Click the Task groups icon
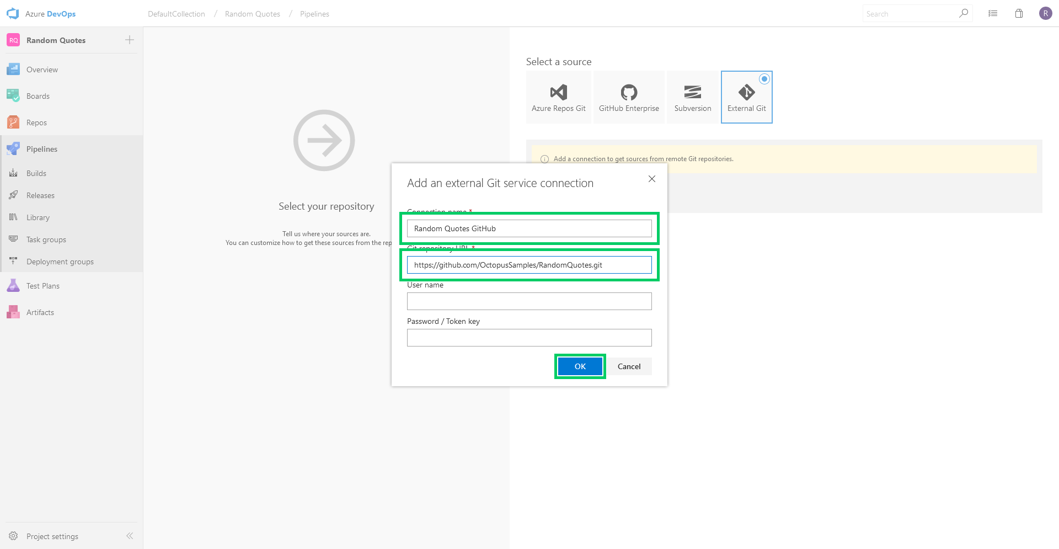The width and height of the screenshot is (1059, 549). coord(13,239)
